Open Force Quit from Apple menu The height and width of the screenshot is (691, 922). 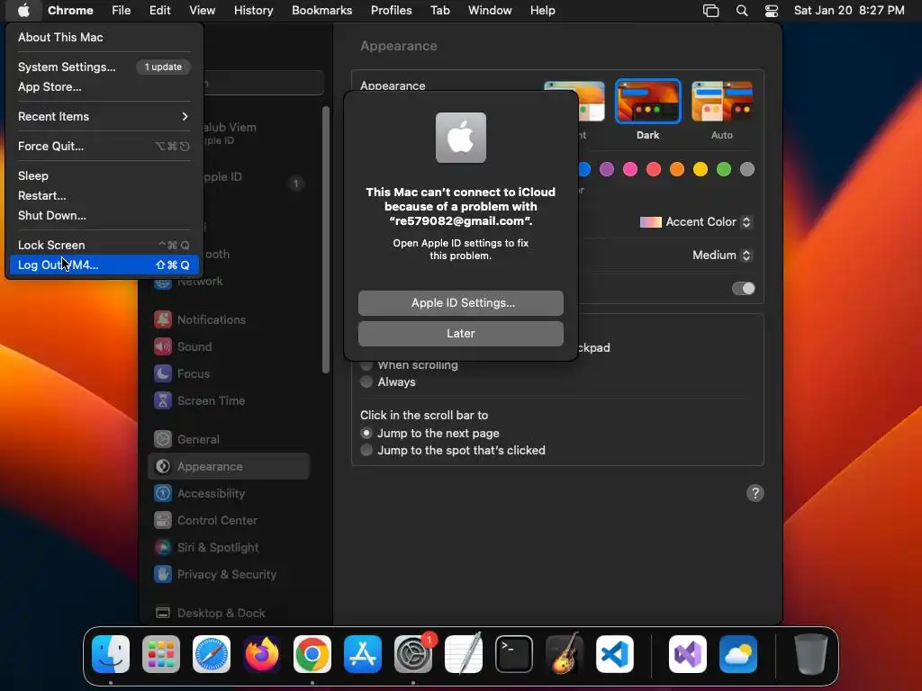(103, 147)
